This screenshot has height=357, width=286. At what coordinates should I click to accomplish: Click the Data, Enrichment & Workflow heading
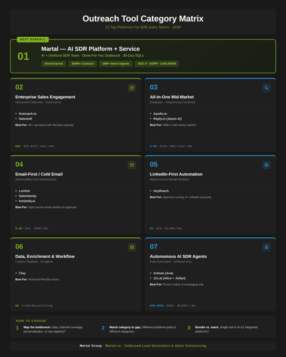tap(45, 256)
